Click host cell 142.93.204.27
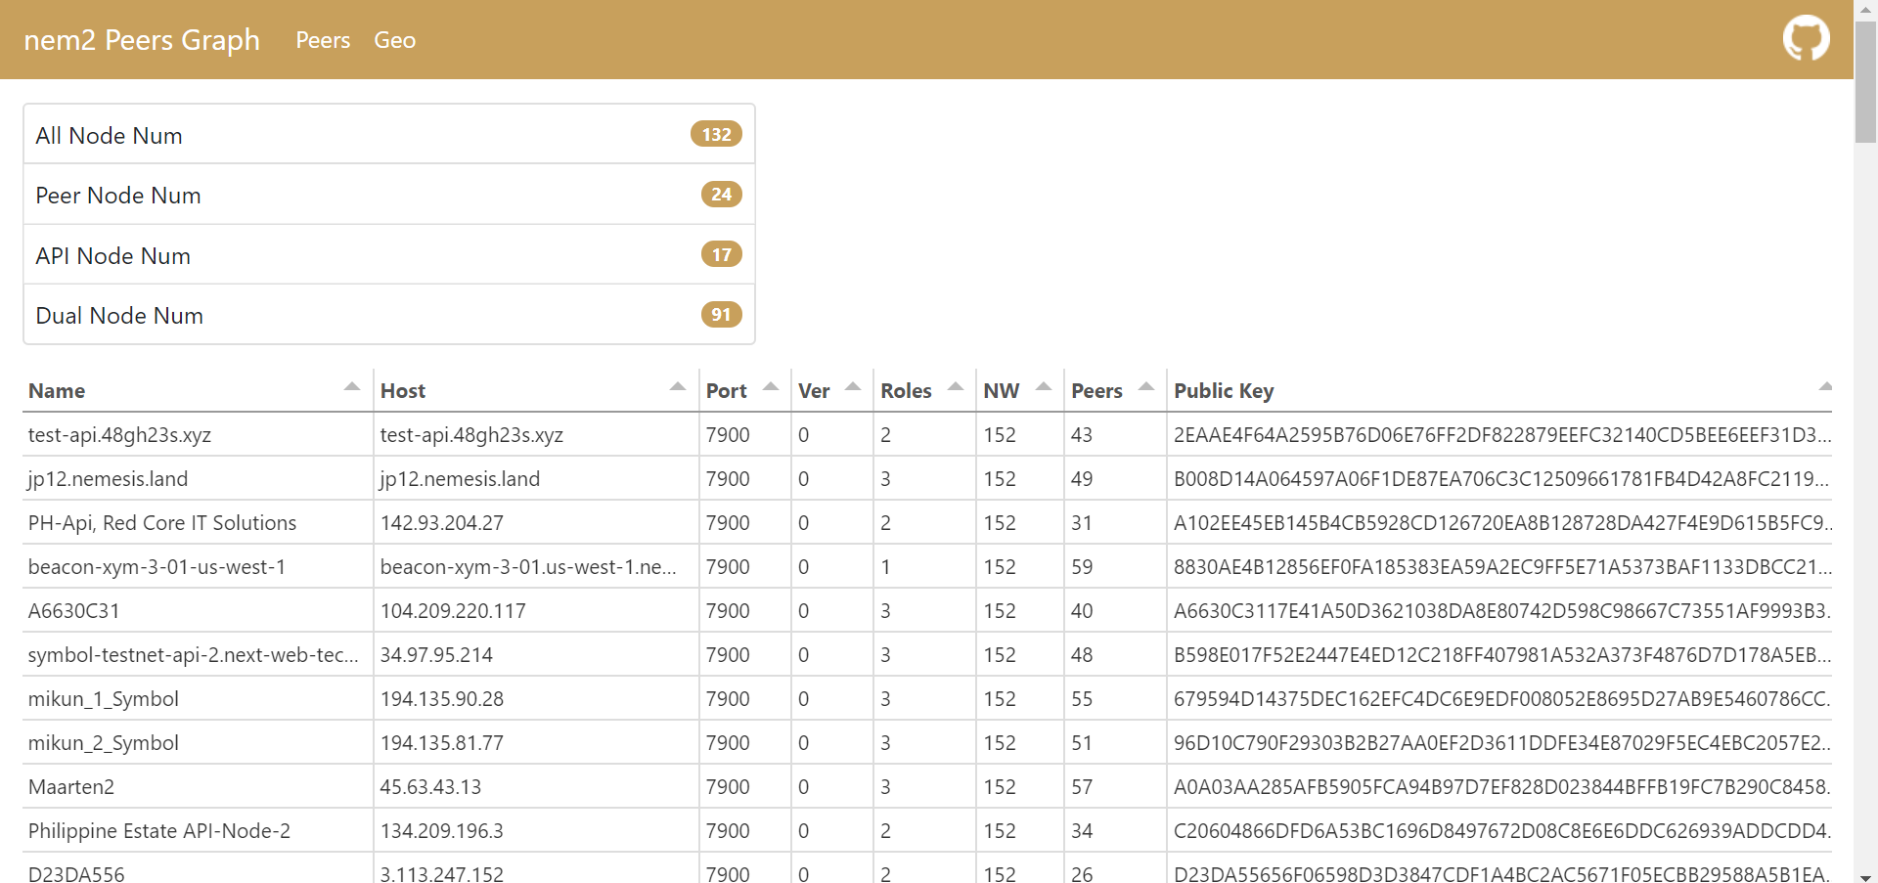This screenshot has height=883, width=1878. [537, 522]
